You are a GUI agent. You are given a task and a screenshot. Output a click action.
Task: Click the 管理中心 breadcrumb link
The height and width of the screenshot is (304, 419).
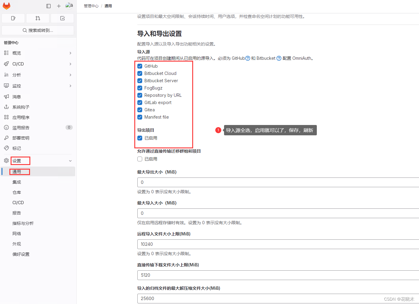click(x=91, y=6)
